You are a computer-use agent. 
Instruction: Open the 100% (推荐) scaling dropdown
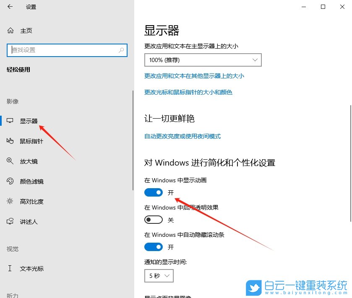coord(203,60)
